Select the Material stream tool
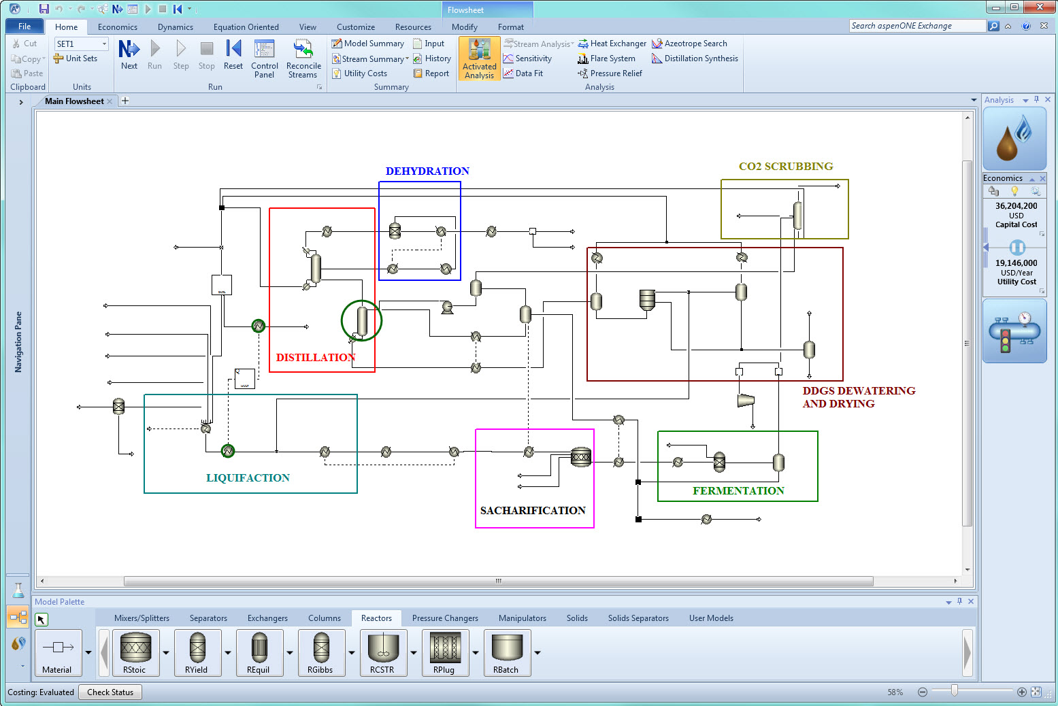Viewport: 1058px width, 706px height. 58,652
